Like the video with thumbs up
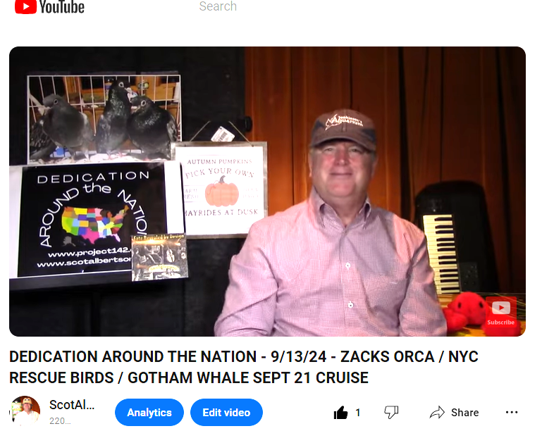The width and height of the screenshot is (542, 431). (x=341, y=413)
